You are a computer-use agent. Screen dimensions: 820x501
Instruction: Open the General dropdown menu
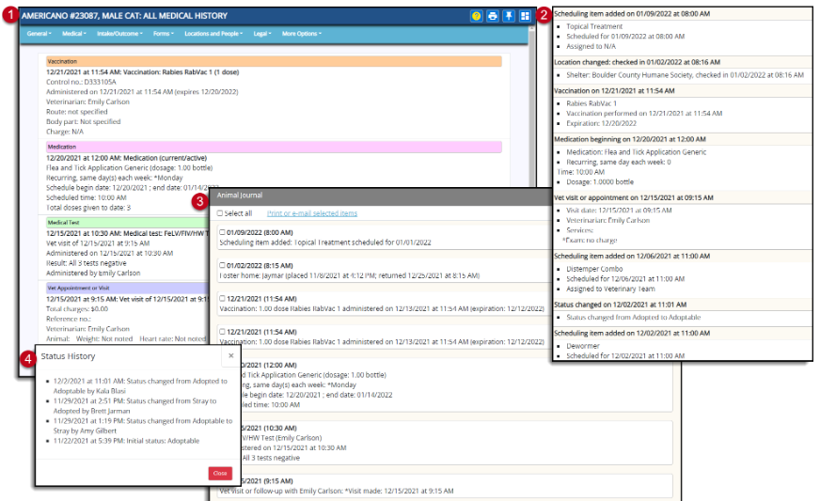[x=39, y=34]
